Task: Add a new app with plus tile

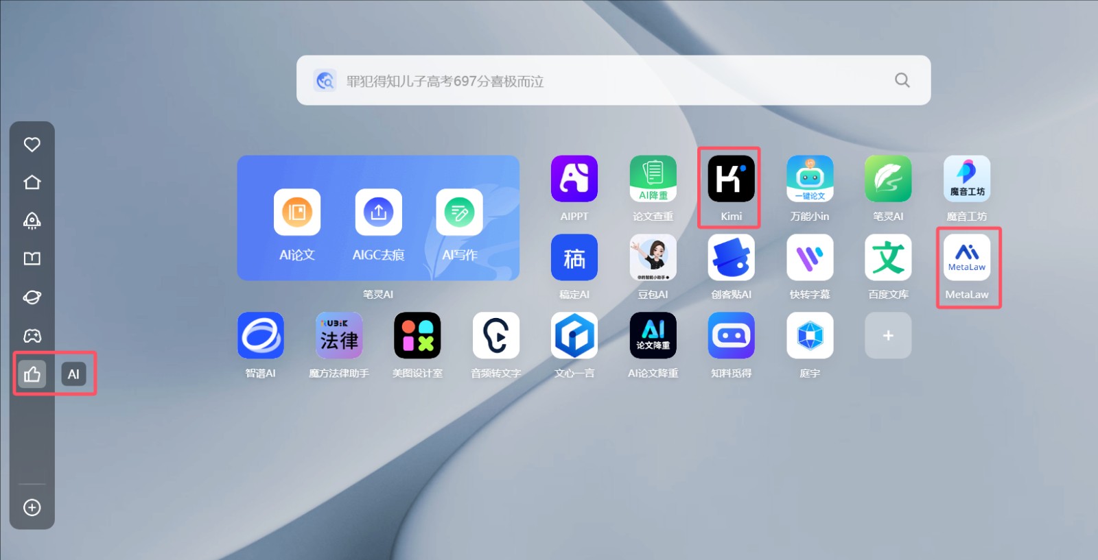Action: (x=888, y=335)
